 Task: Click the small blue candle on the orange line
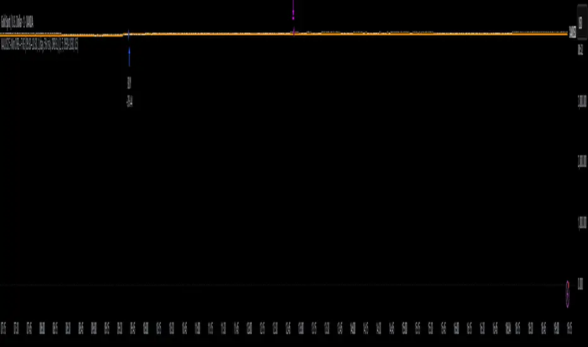tap(129, 35)
